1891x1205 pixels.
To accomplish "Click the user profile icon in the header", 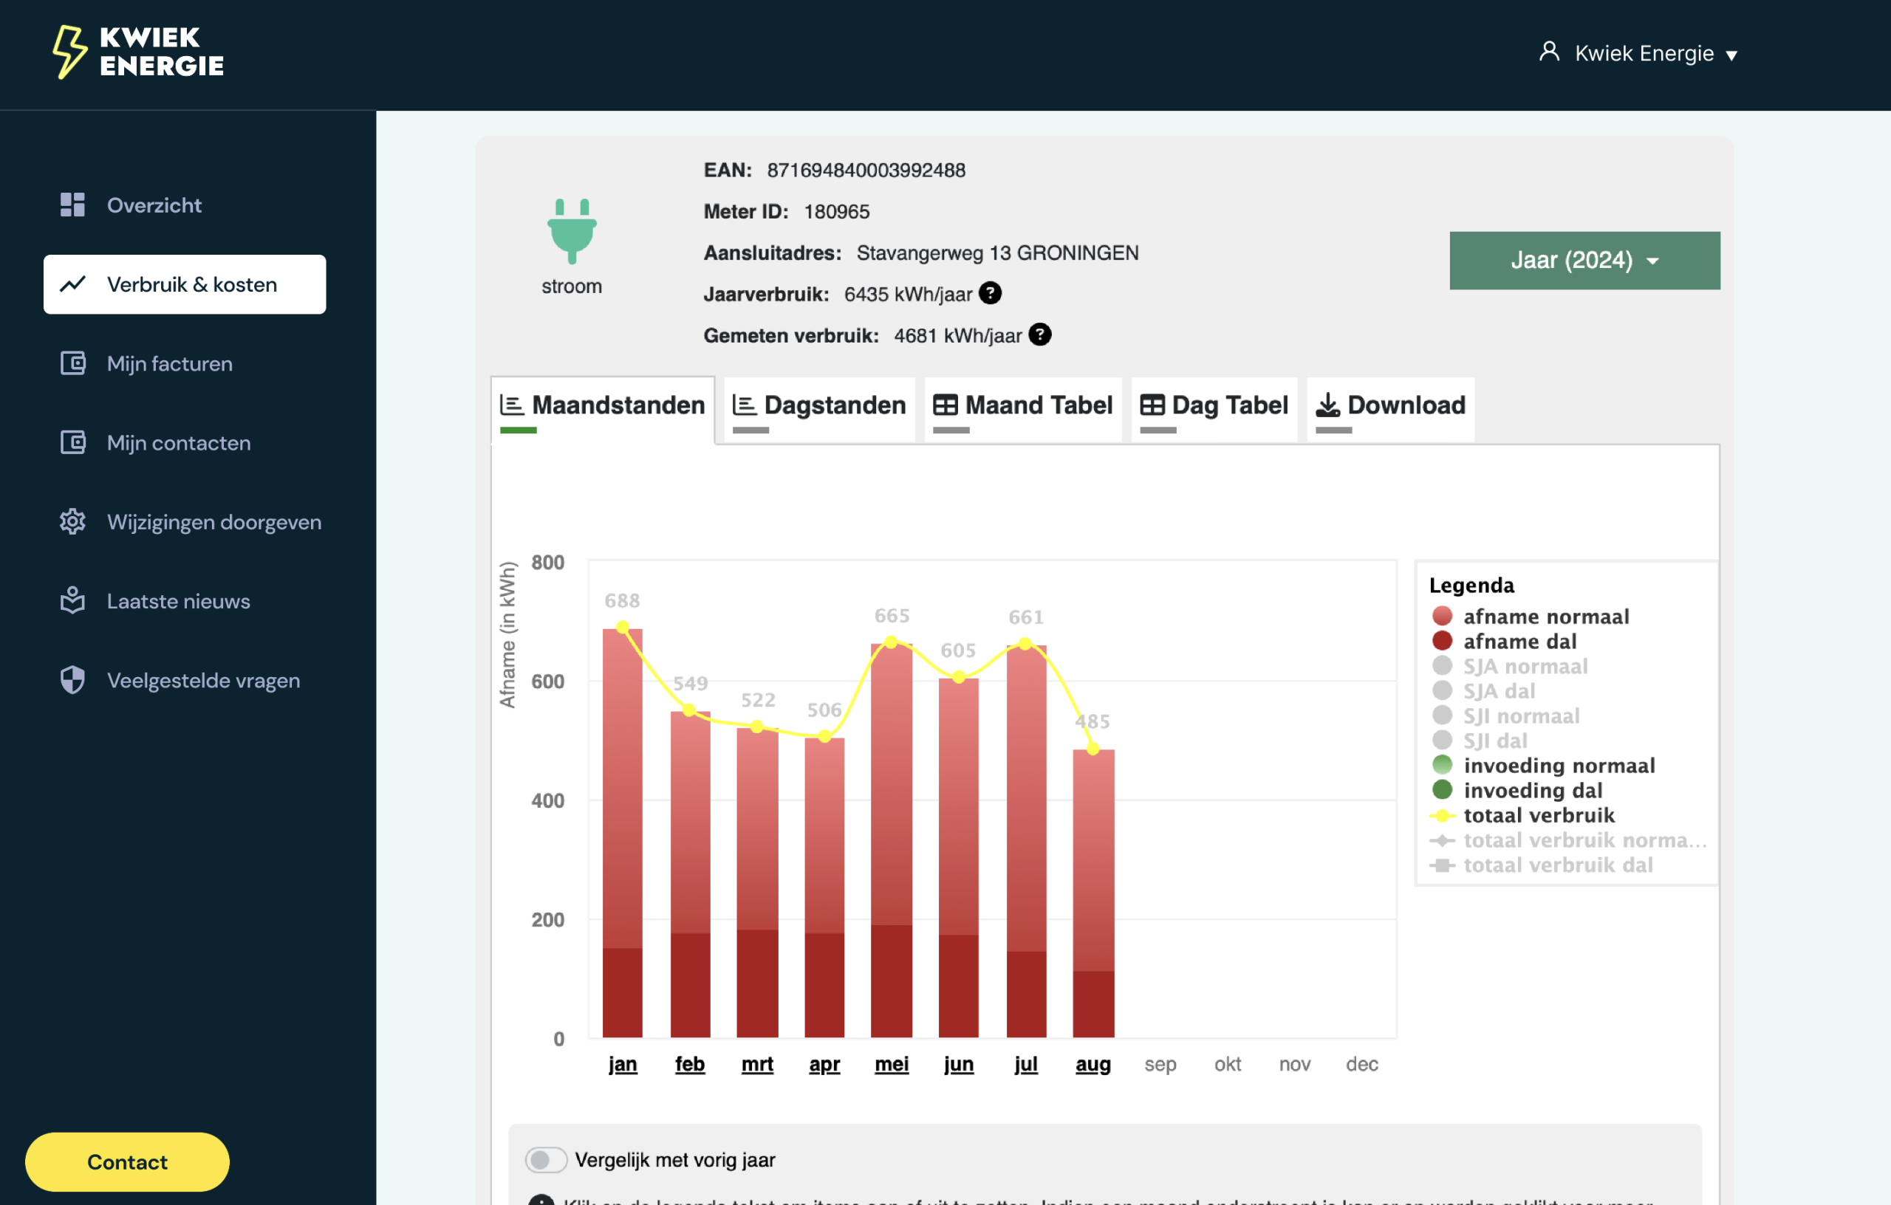I will pyautogui.click(x=1548, y=52).
